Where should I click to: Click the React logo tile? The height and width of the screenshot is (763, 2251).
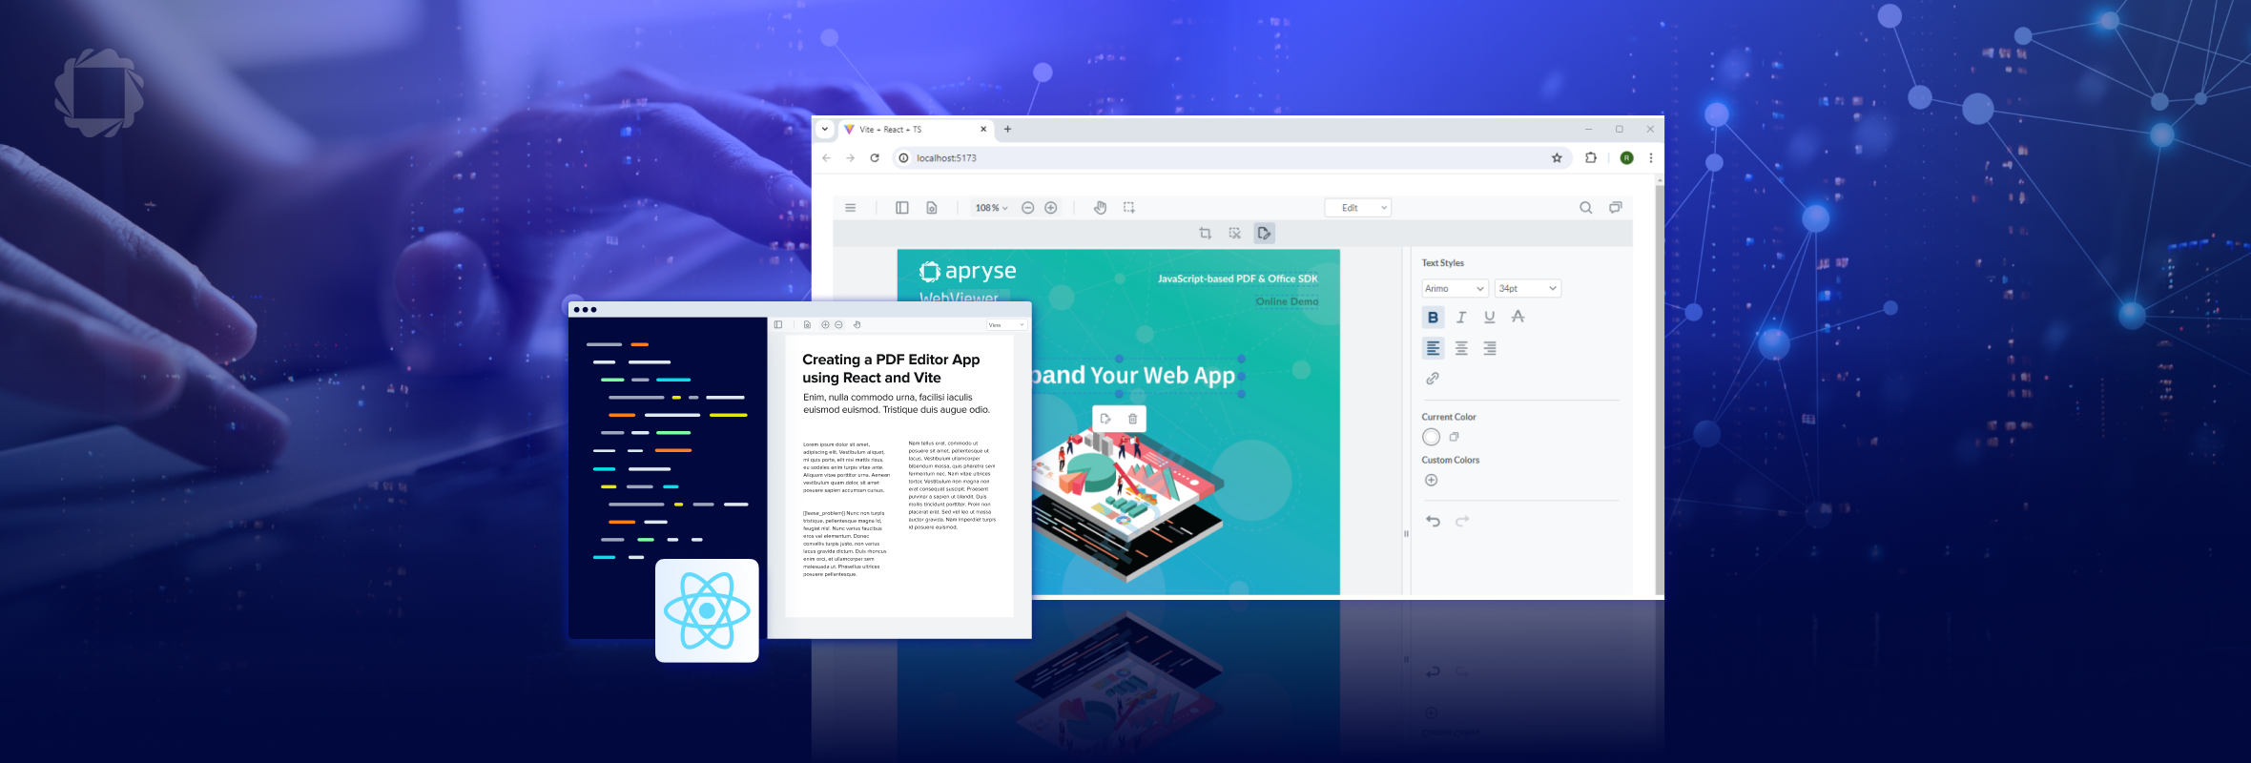[x=707, y=610]
